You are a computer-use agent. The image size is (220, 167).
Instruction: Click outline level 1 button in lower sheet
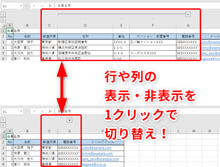coord(3,120)
